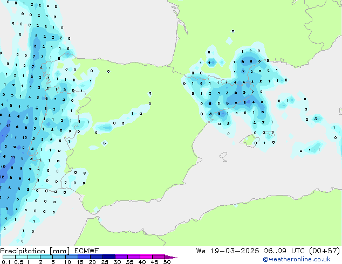Click the Mallorca island on the map

tap(250, 141)
